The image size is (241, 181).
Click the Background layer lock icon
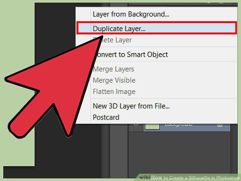[x=220, y=125]
